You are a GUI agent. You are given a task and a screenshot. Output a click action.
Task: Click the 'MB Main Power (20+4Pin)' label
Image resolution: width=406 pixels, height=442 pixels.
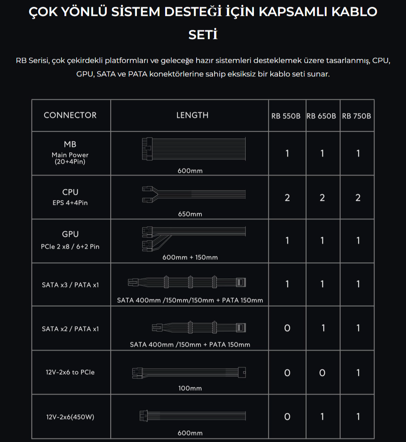70,152
